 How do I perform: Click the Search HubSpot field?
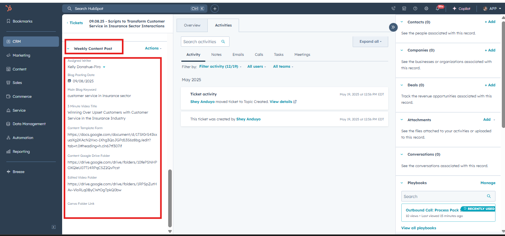pos(135,8)
